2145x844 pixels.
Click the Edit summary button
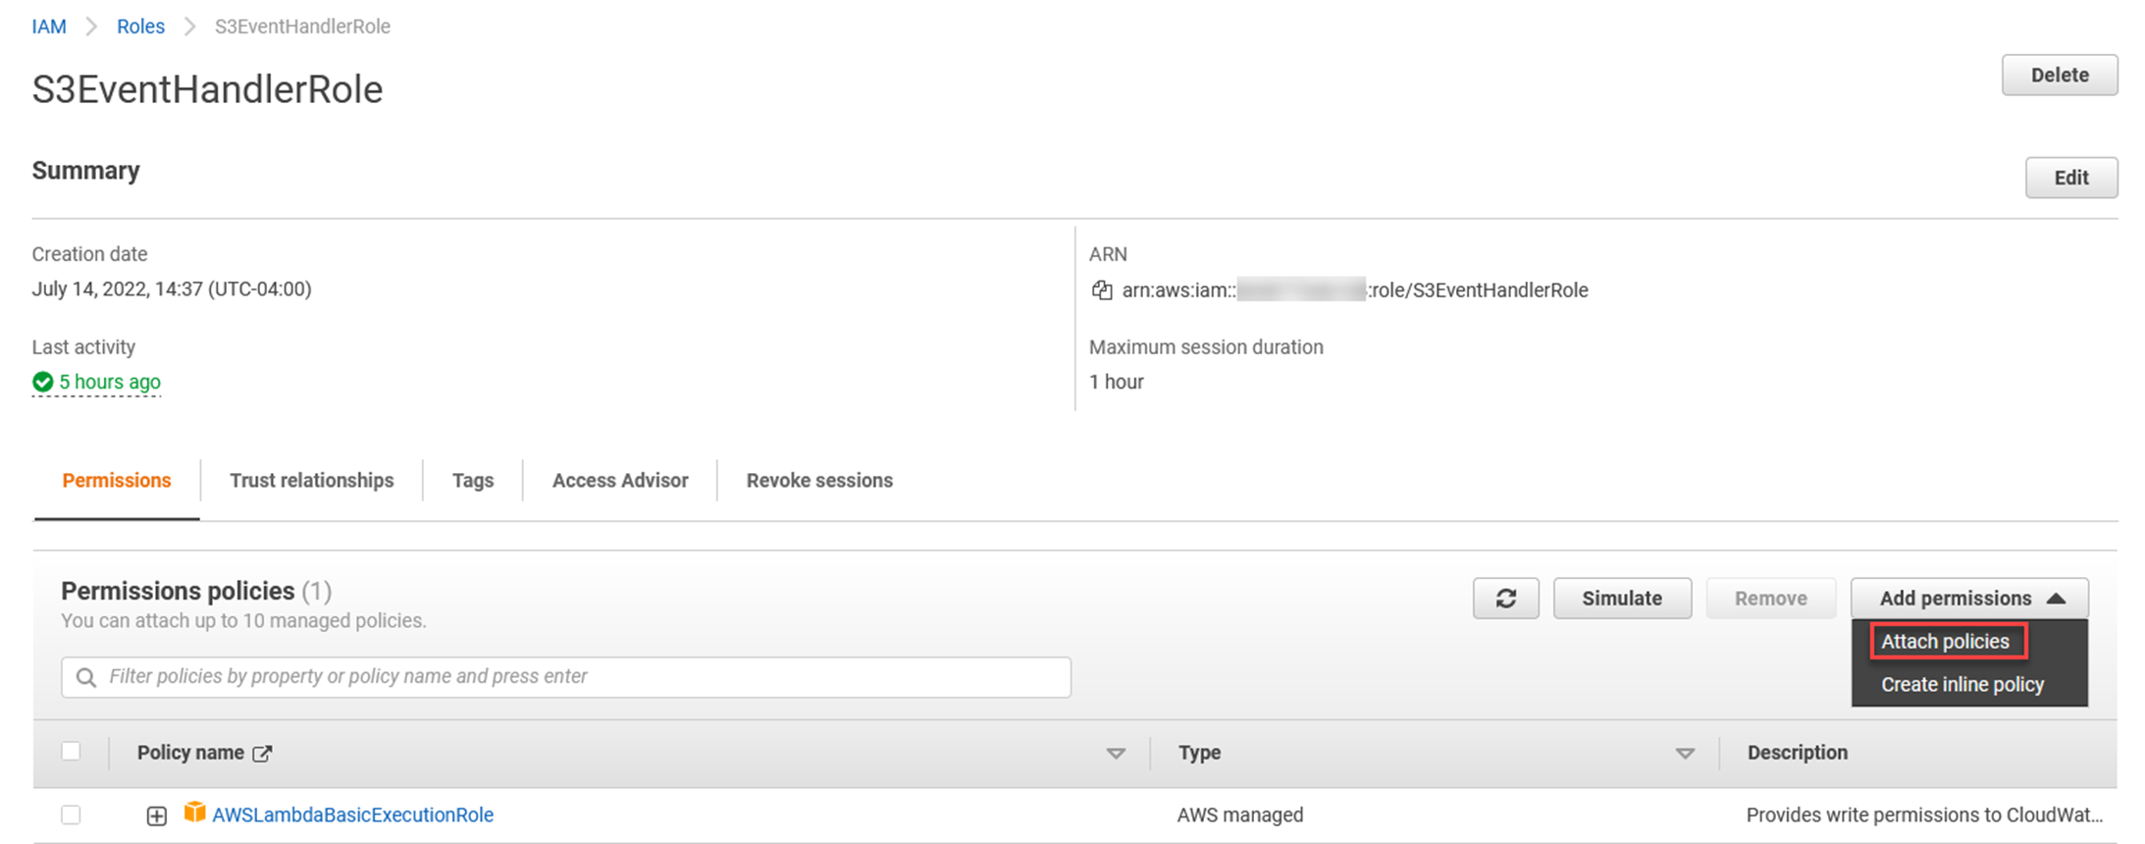[2071, 178]
